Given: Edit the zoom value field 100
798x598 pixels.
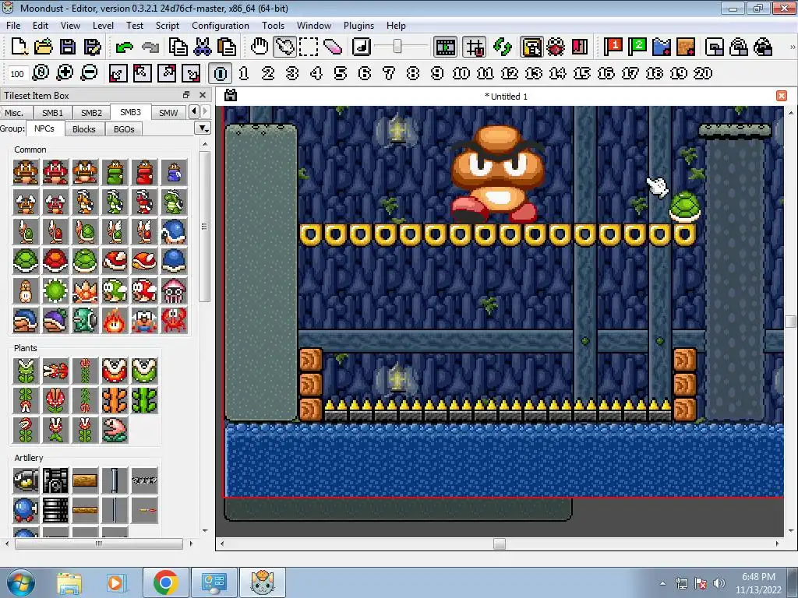Looking at the screenshot, I should pyautogui.click(x=17, y=74).
